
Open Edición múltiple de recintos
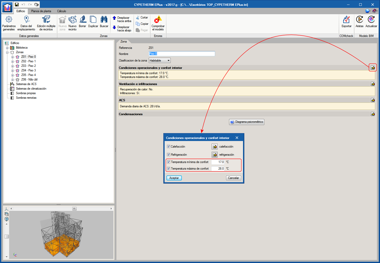[46, 23]
